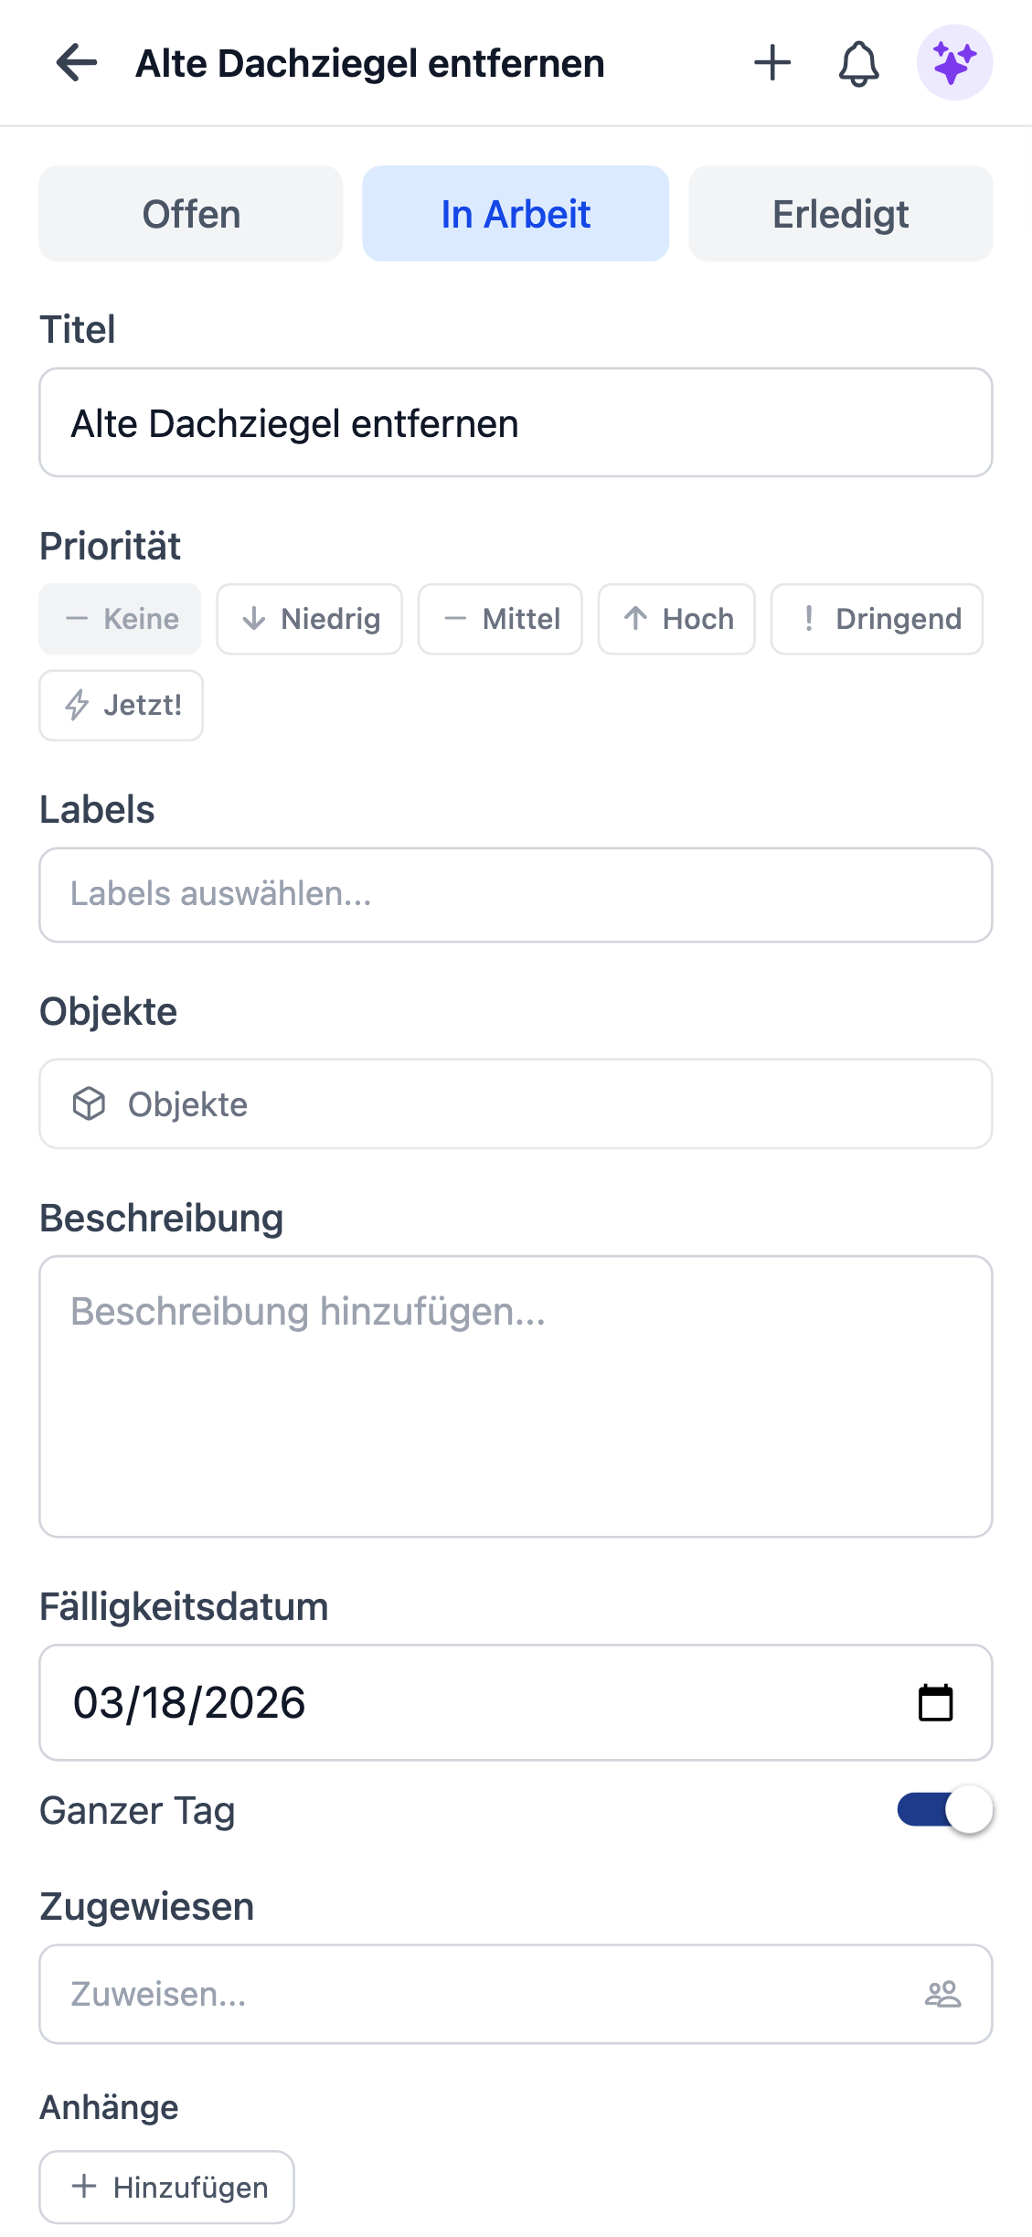Click the plus icon in header
This screenshot has width=1032, height=2237.
click(772, 63)
